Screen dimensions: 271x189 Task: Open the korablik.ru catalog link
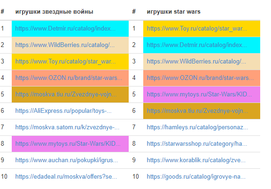[x=196, y=160]
